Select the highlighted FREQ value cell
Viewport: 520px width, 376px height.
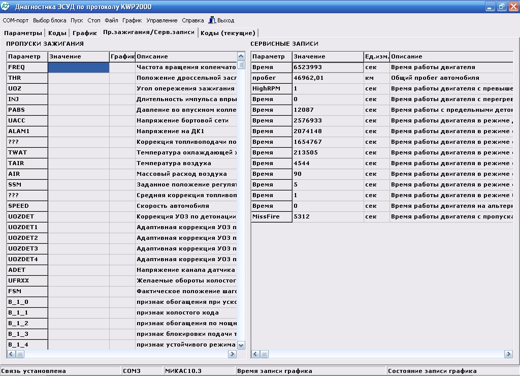79,67
